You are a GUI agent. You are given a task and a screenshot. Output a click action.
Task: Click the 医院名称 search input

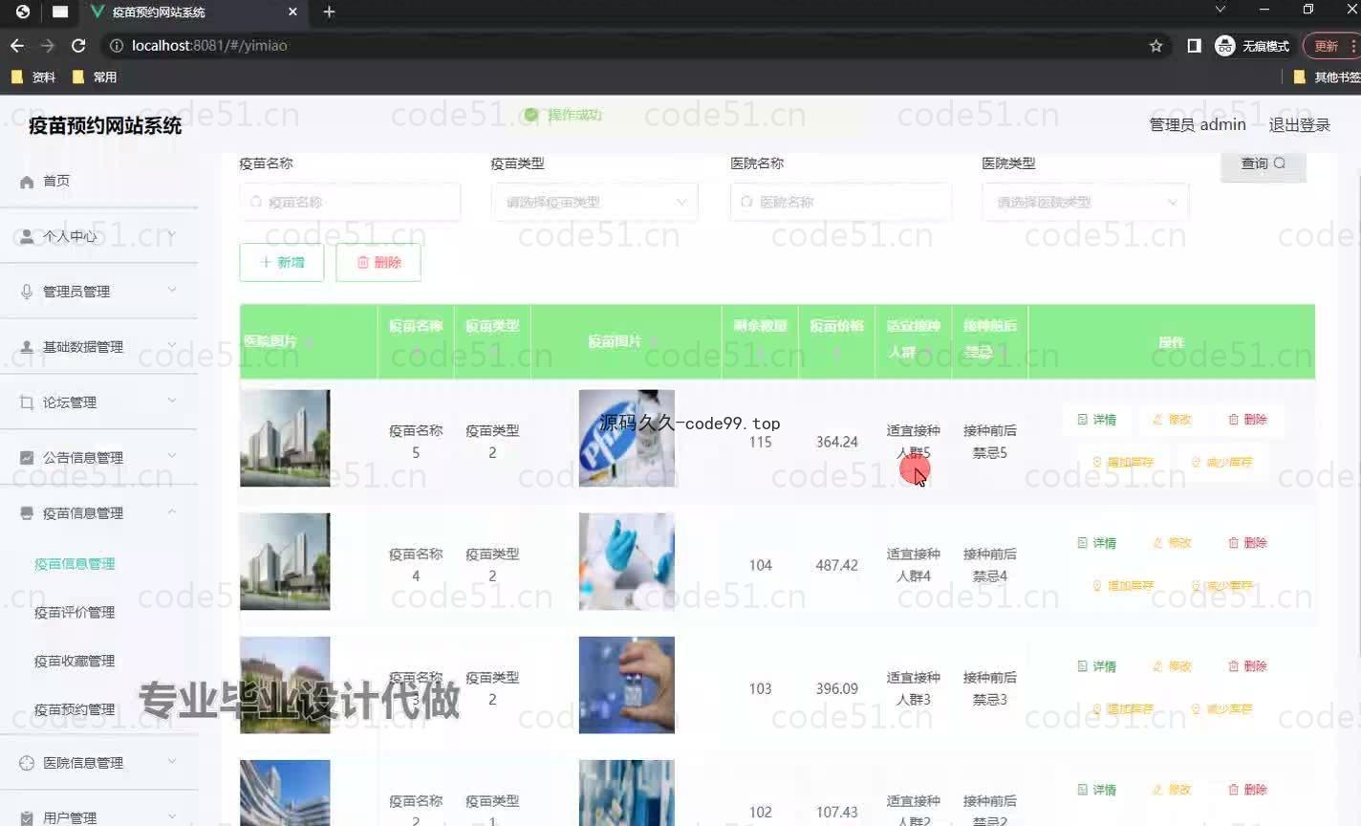click(841, 202)
